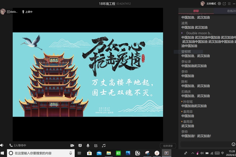Screen dimensions: 236x157
Task: Click the 2人等待中 waiting phone indicator
Action: pyautogui.click(x=18, y=146)
